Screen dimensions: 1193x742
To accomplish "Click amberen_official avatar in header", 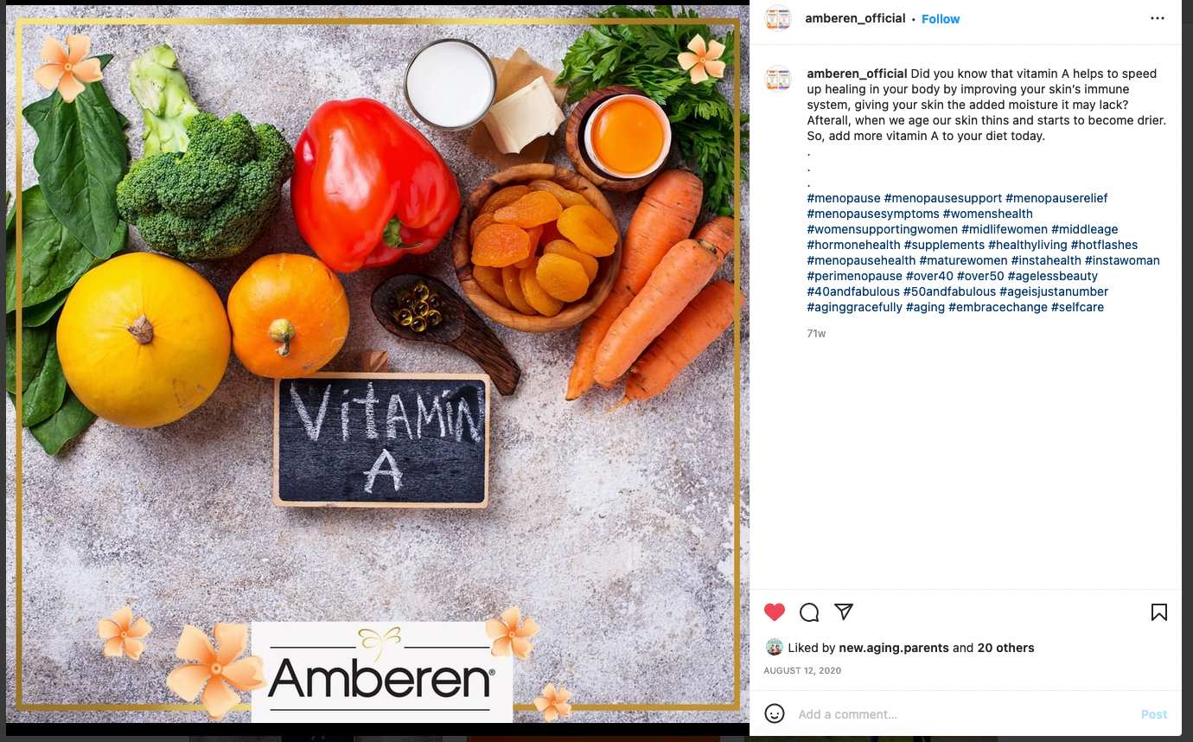I will point(778,18).
